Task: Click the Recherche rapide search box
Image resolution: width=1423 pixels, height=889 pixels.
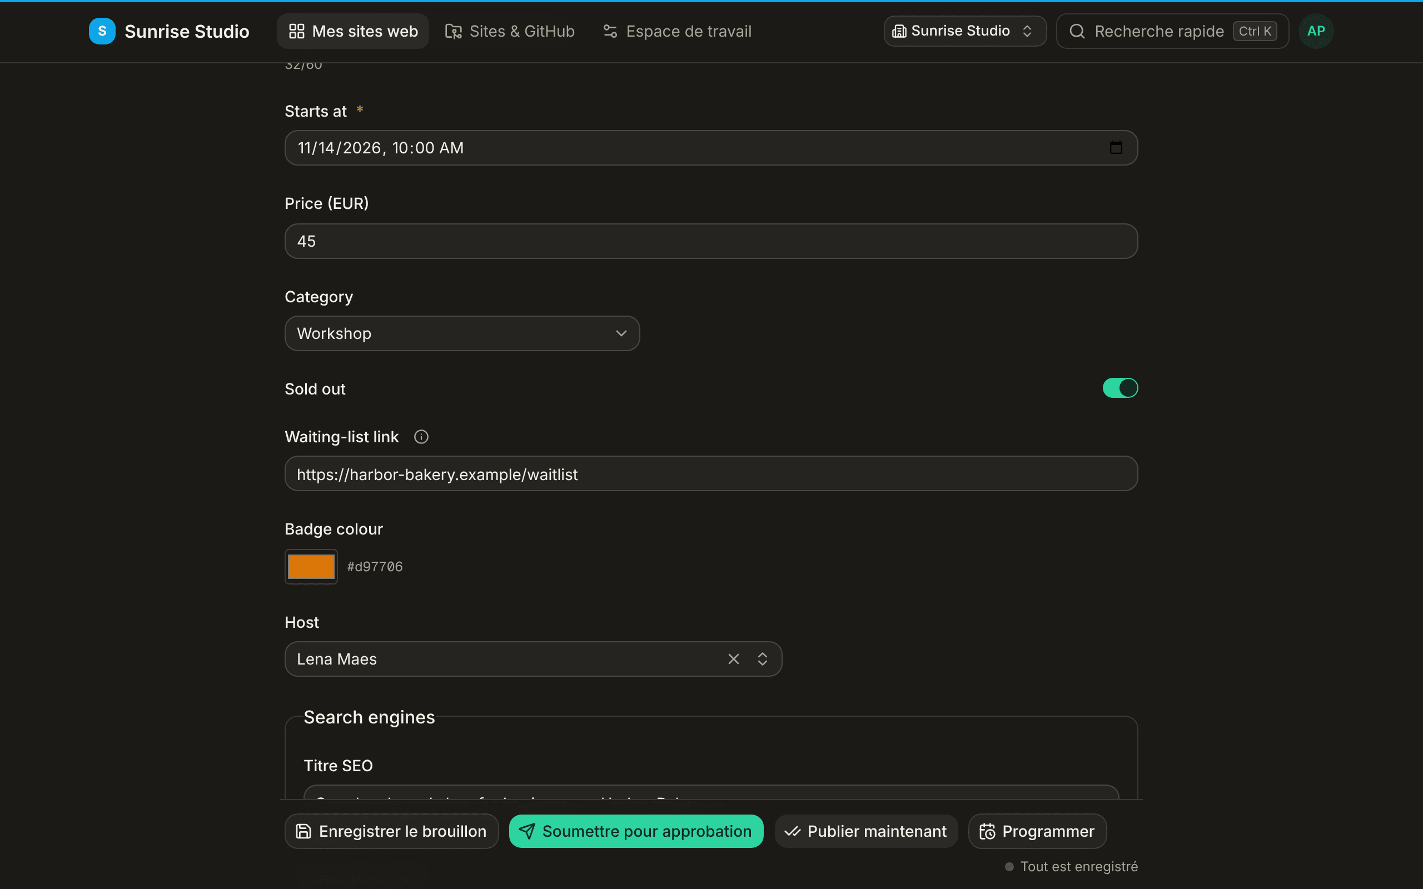Action: click(x=1172, y=31)
